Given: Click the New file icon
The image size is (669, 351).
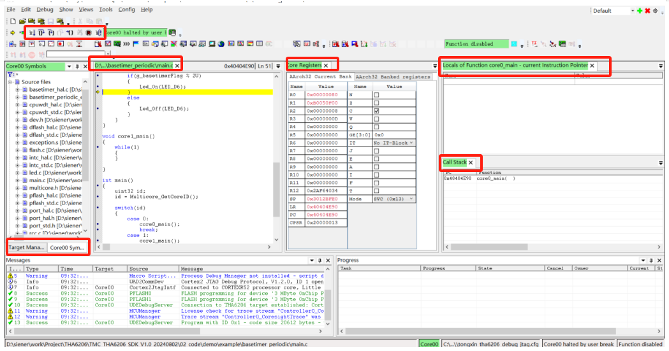Looking at the screenshot, I should [13, 21].
